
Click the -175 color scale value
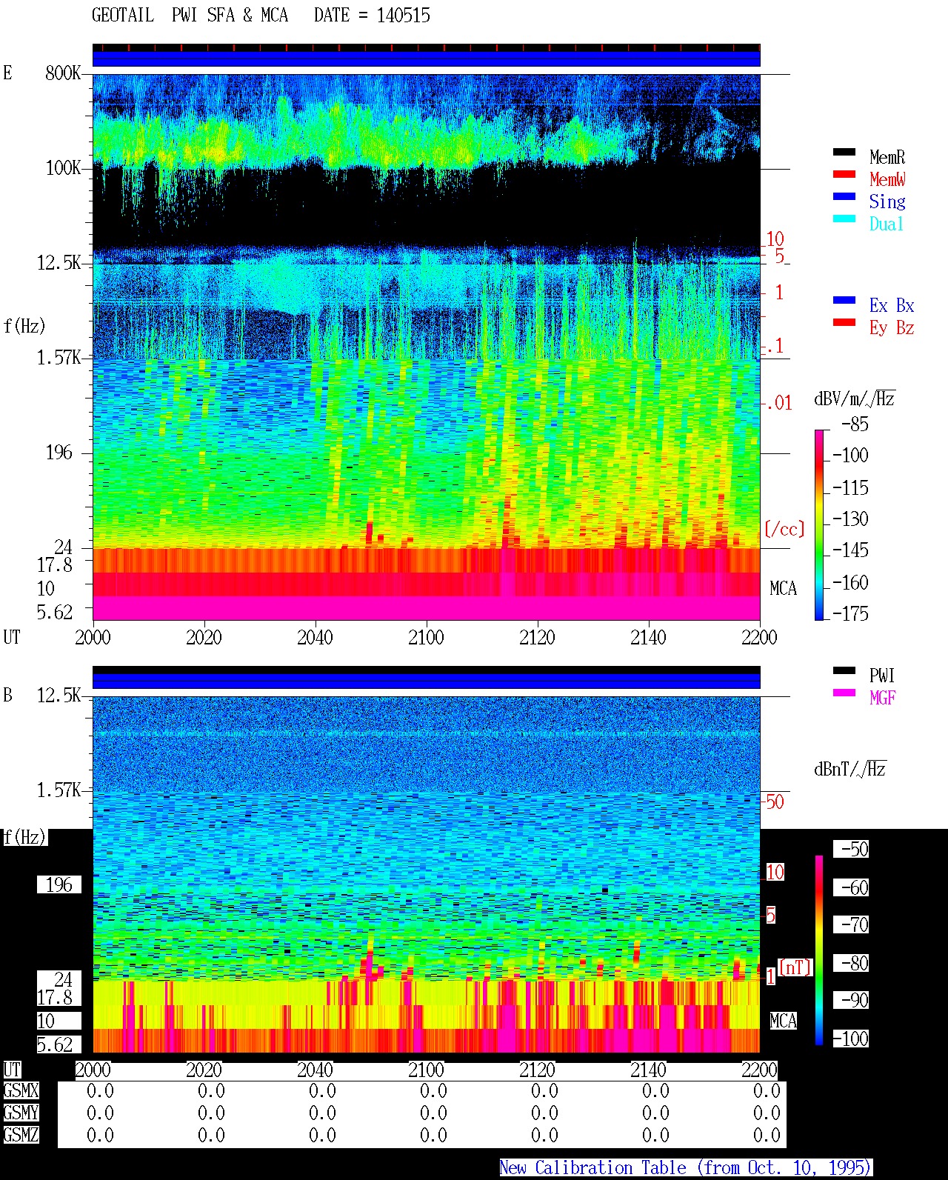point(850,613)
